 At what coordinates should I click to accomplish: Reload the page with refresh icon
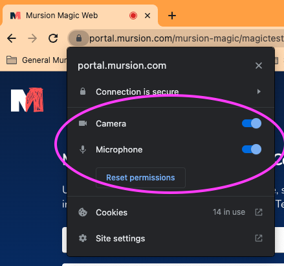click(x=53, y=38)
